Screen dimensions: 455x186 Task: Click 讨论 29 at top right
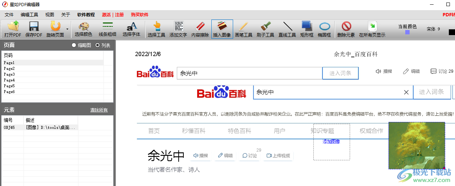pyautogui.click(x=442, y=71)
